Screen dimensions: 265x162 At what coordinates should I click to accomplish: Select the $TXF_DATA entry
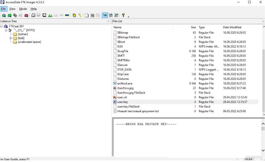(185, 70)
